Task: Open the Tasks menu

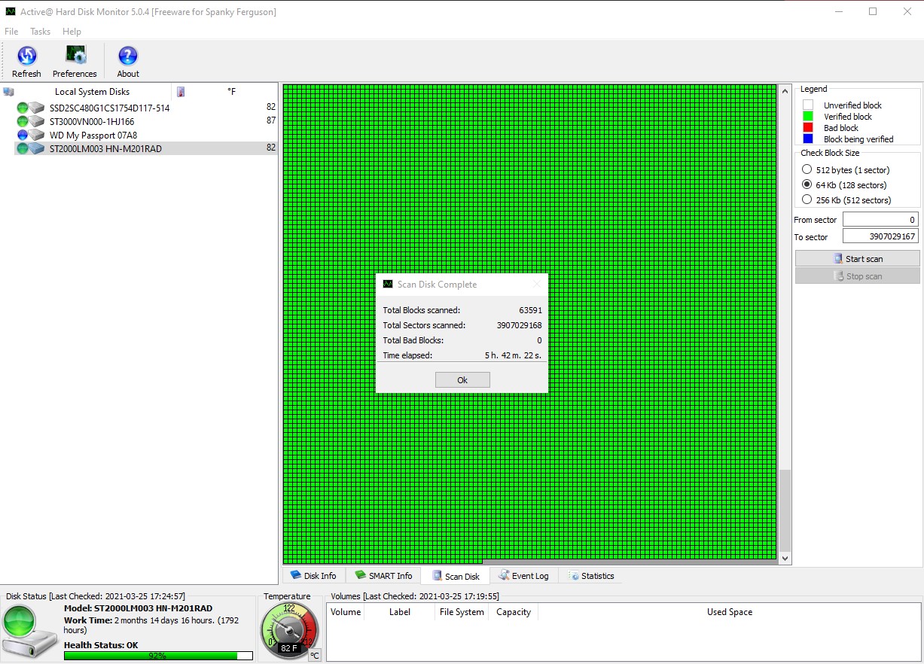Action: 41,32
